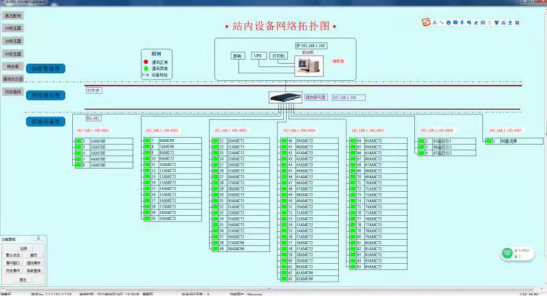Open the Sogou soft keyboard icon

[455, 23]
